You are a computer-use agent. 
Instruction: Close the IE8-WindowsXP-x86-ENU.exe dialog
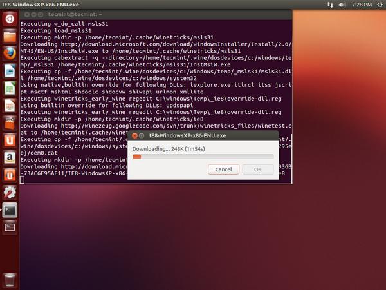tap(134, 135)
